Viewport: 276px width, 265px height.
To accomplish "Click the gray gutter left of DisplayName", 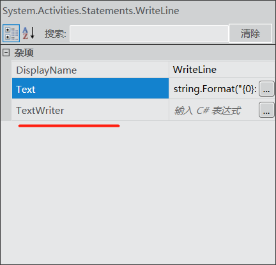I will coord(6,69).
